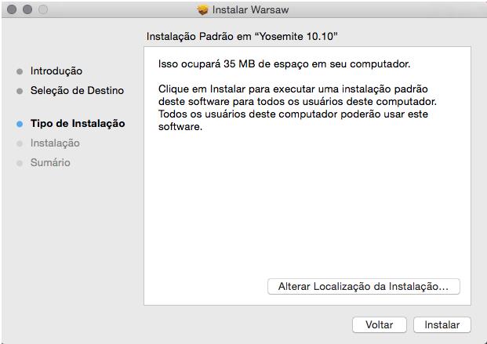Click the blue bullet for Tipo de Instalação
The image size is (487, 344).
[20, 124]
